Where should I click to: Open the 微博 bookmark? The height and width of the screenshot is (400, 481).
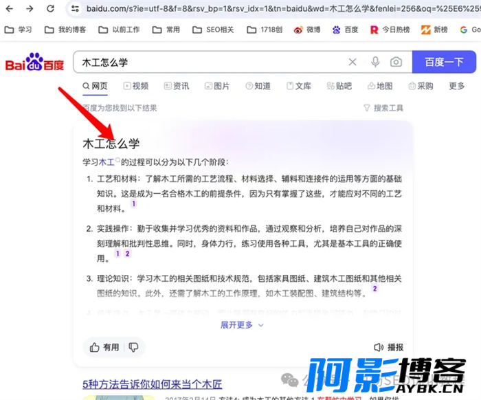(307, 30)
